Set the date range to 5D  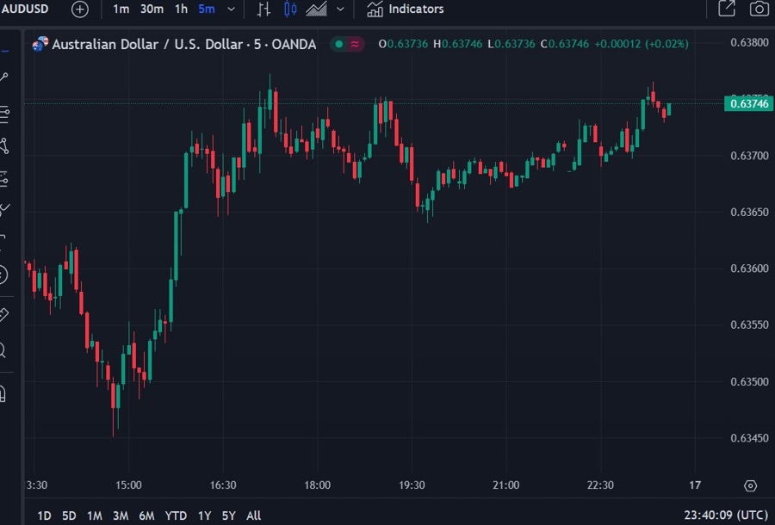click(69, 516)
